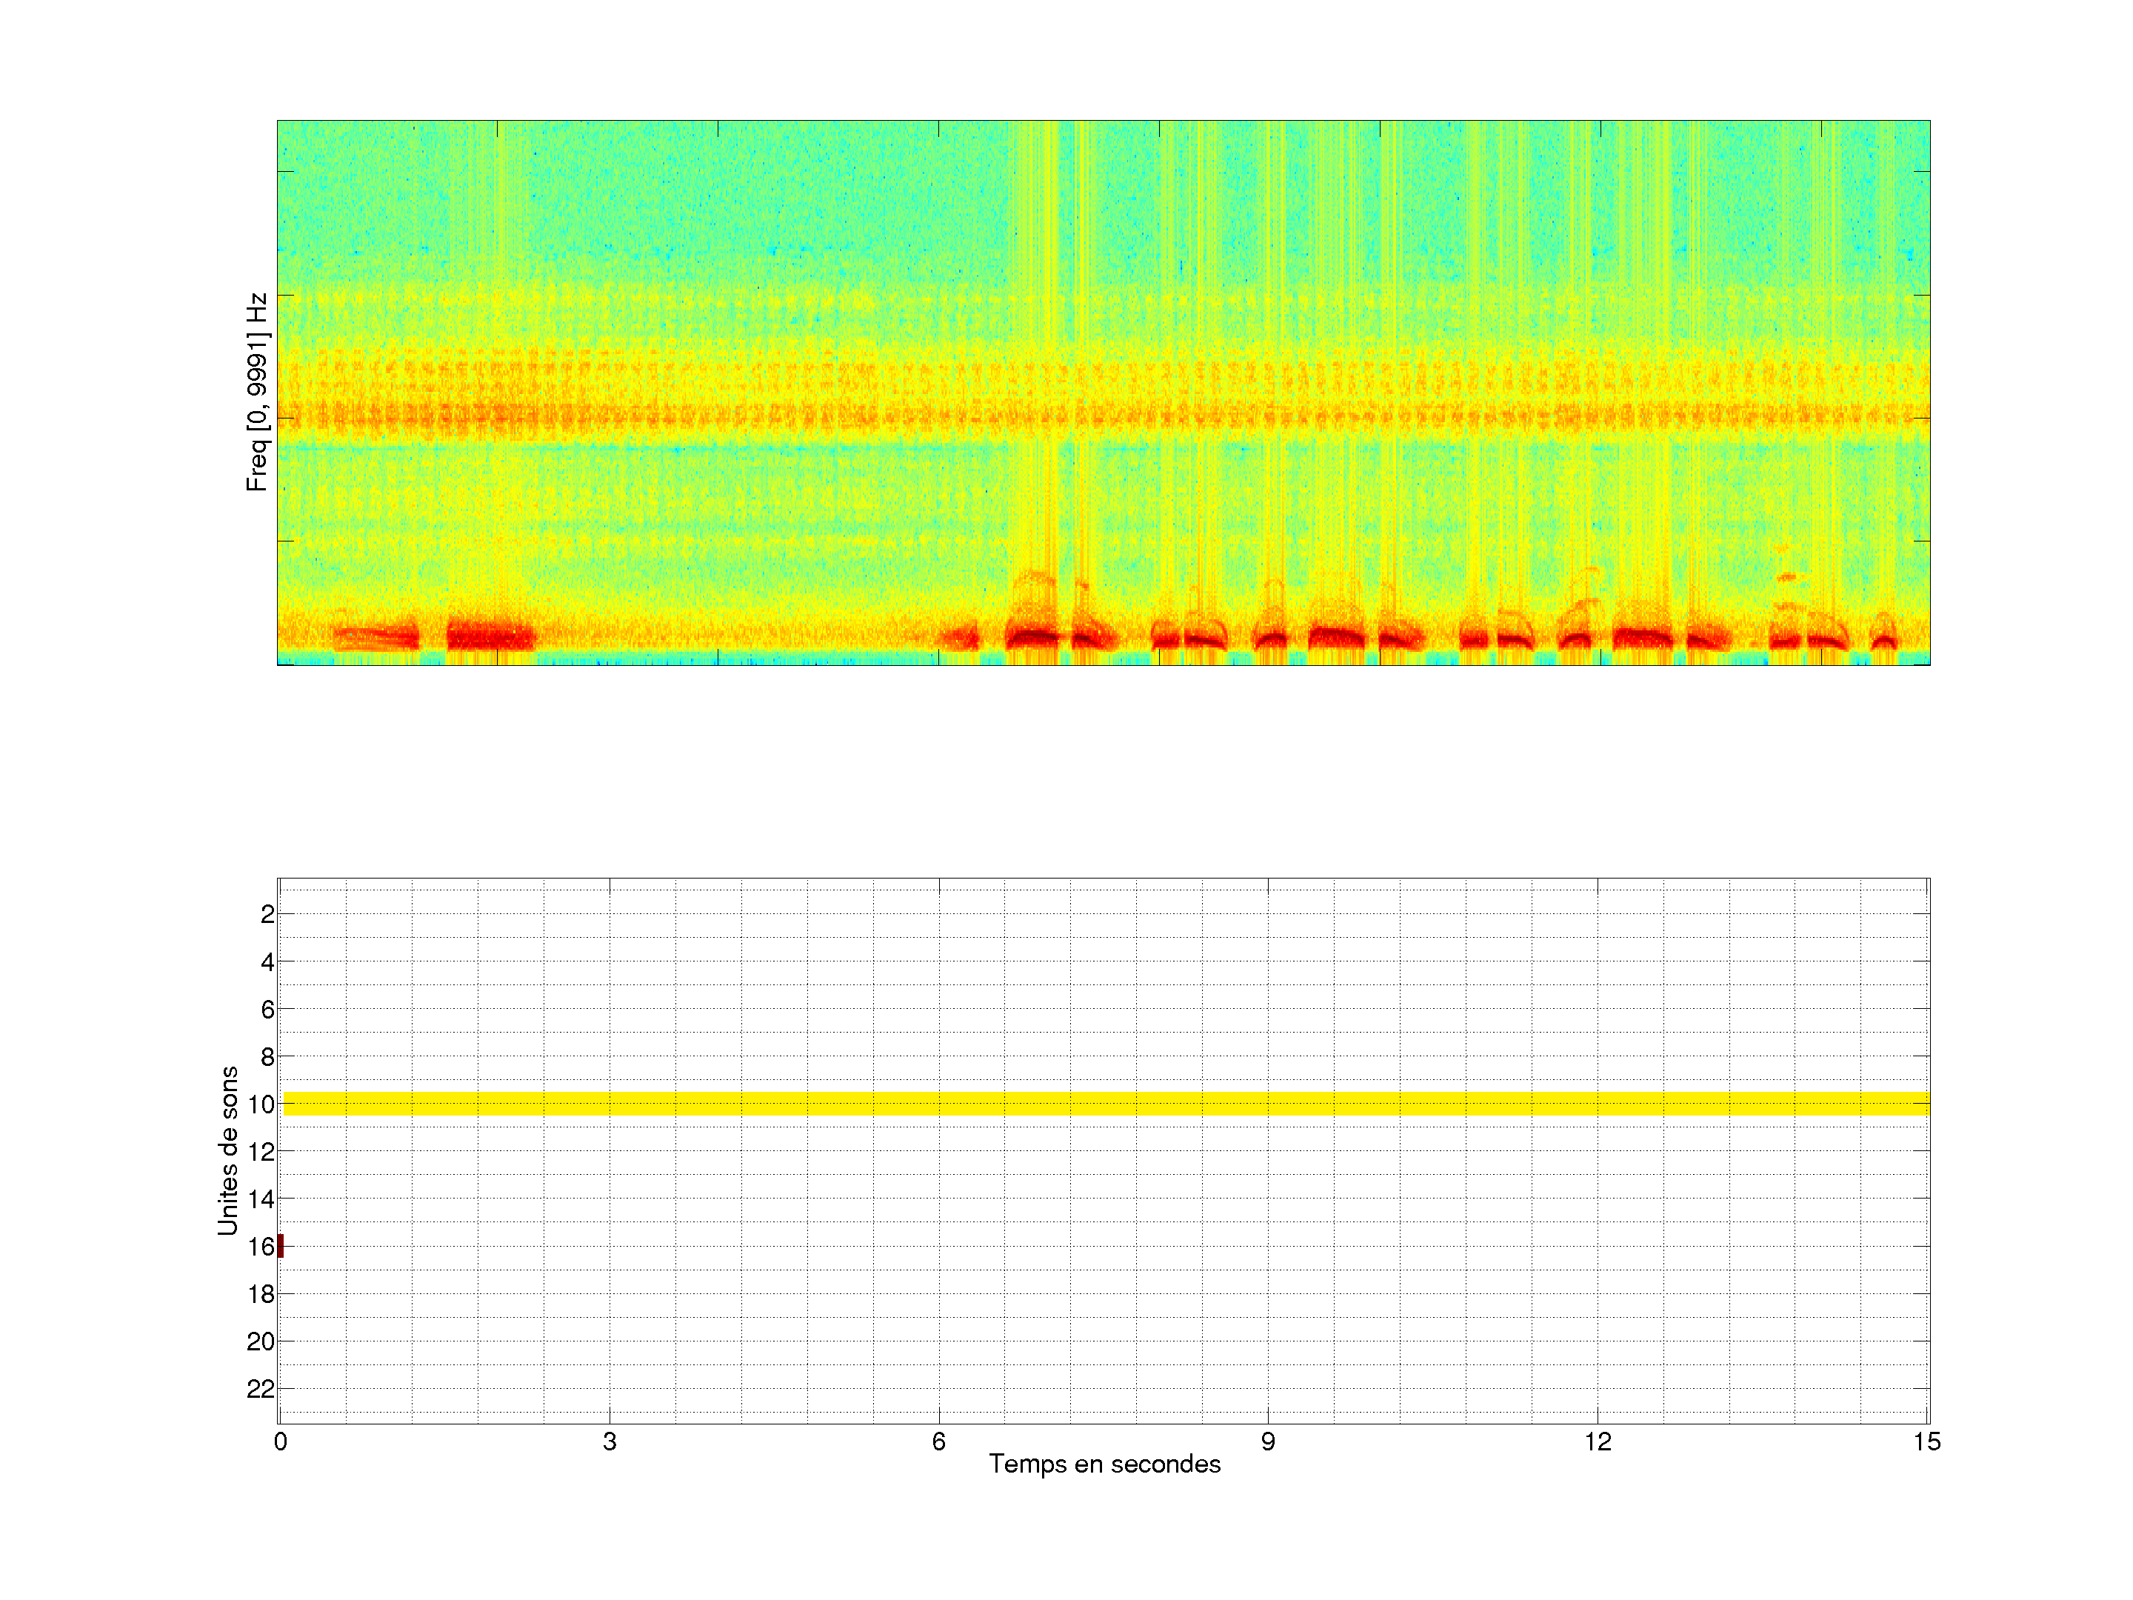Click x-axis tick label 6
The height and width of the screenshot is (1600, 2133).
point(938,1441)
